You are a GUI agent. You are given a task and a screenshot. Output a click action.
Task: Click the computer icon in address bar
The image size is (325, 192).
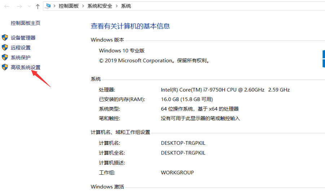48,6
